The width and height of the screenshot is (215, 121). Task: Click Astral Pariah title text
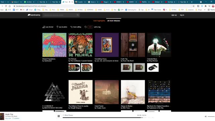(99, 106)
